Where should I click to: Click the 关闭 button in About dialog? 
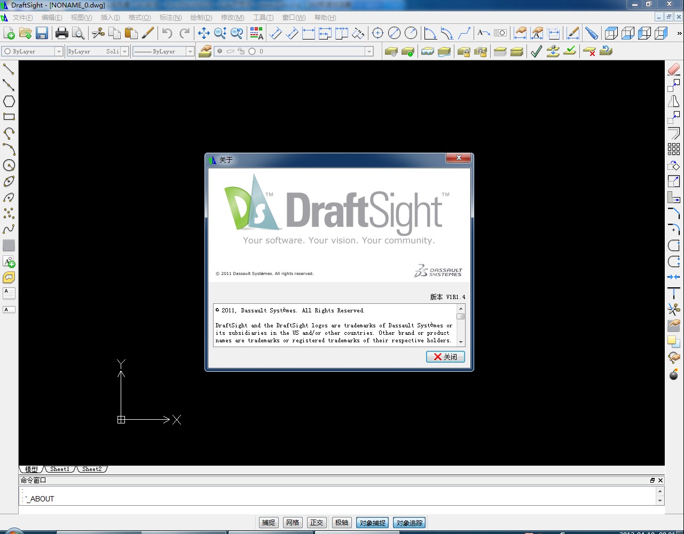[x=445, y=357]
